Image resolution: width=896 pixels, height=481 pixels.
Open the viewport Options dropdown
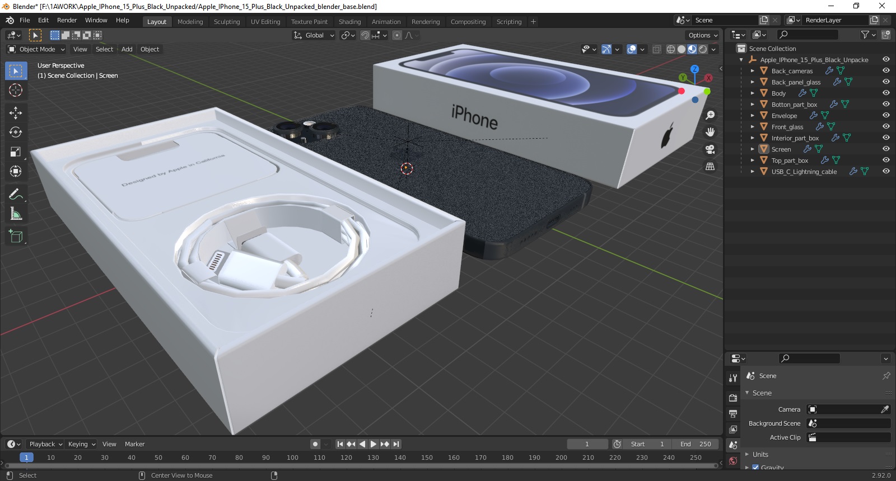coord(703,35)
